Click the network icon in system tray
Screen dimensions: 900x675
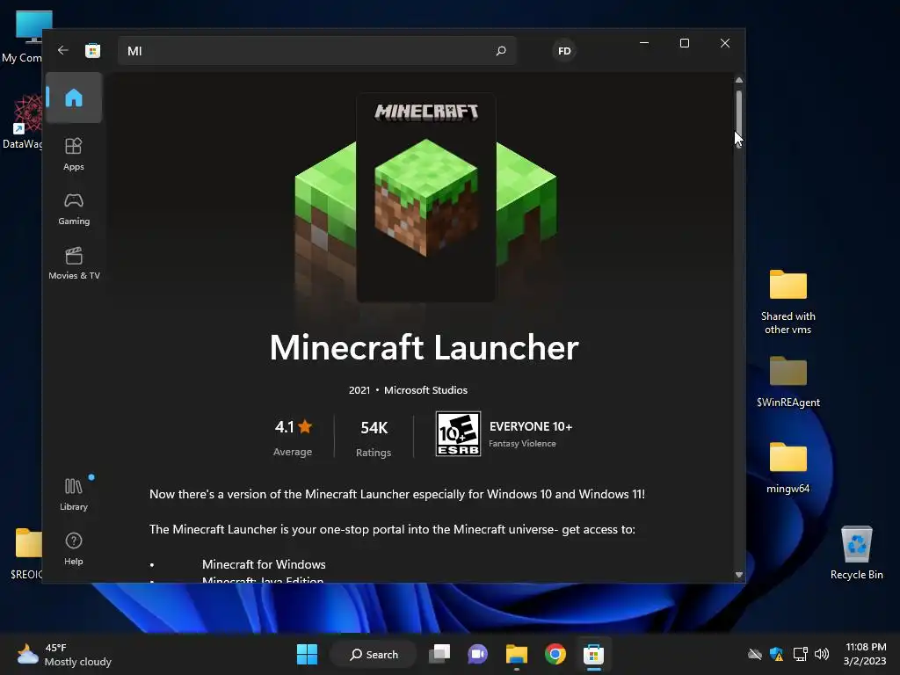800,654
